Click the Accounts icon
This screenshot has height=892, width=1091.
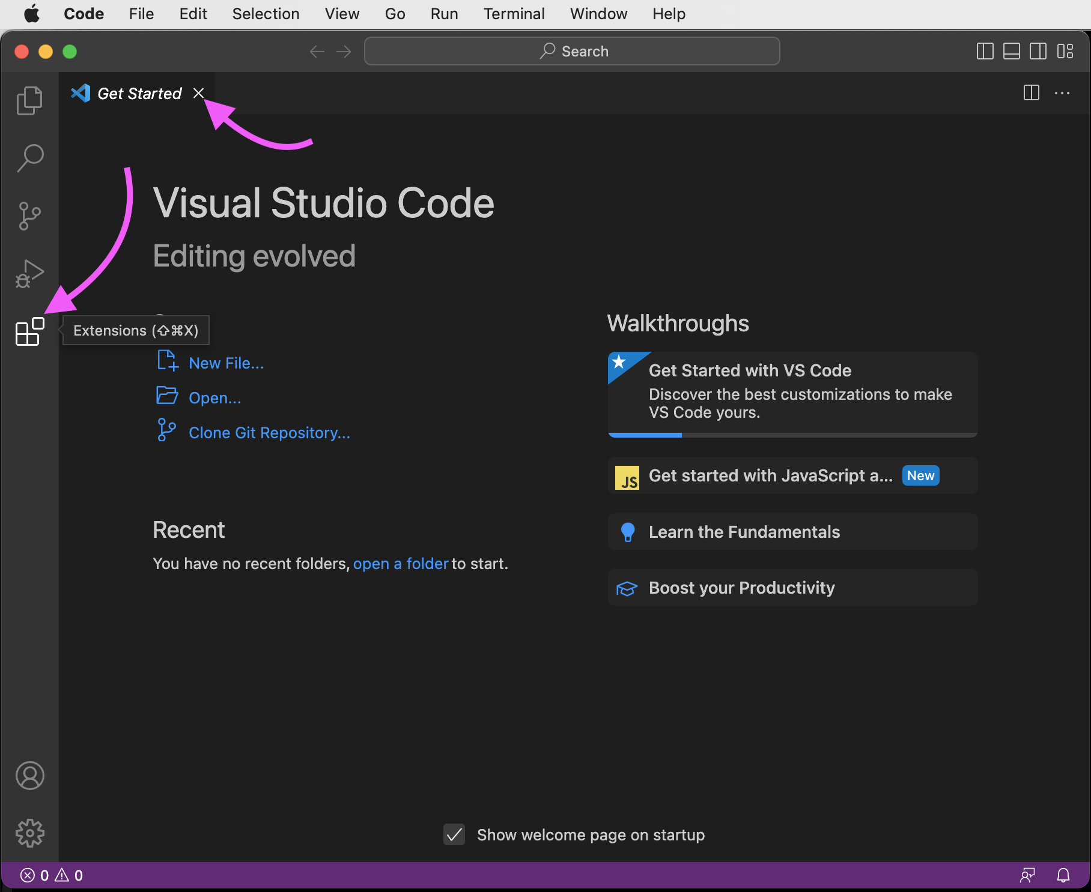29,776
